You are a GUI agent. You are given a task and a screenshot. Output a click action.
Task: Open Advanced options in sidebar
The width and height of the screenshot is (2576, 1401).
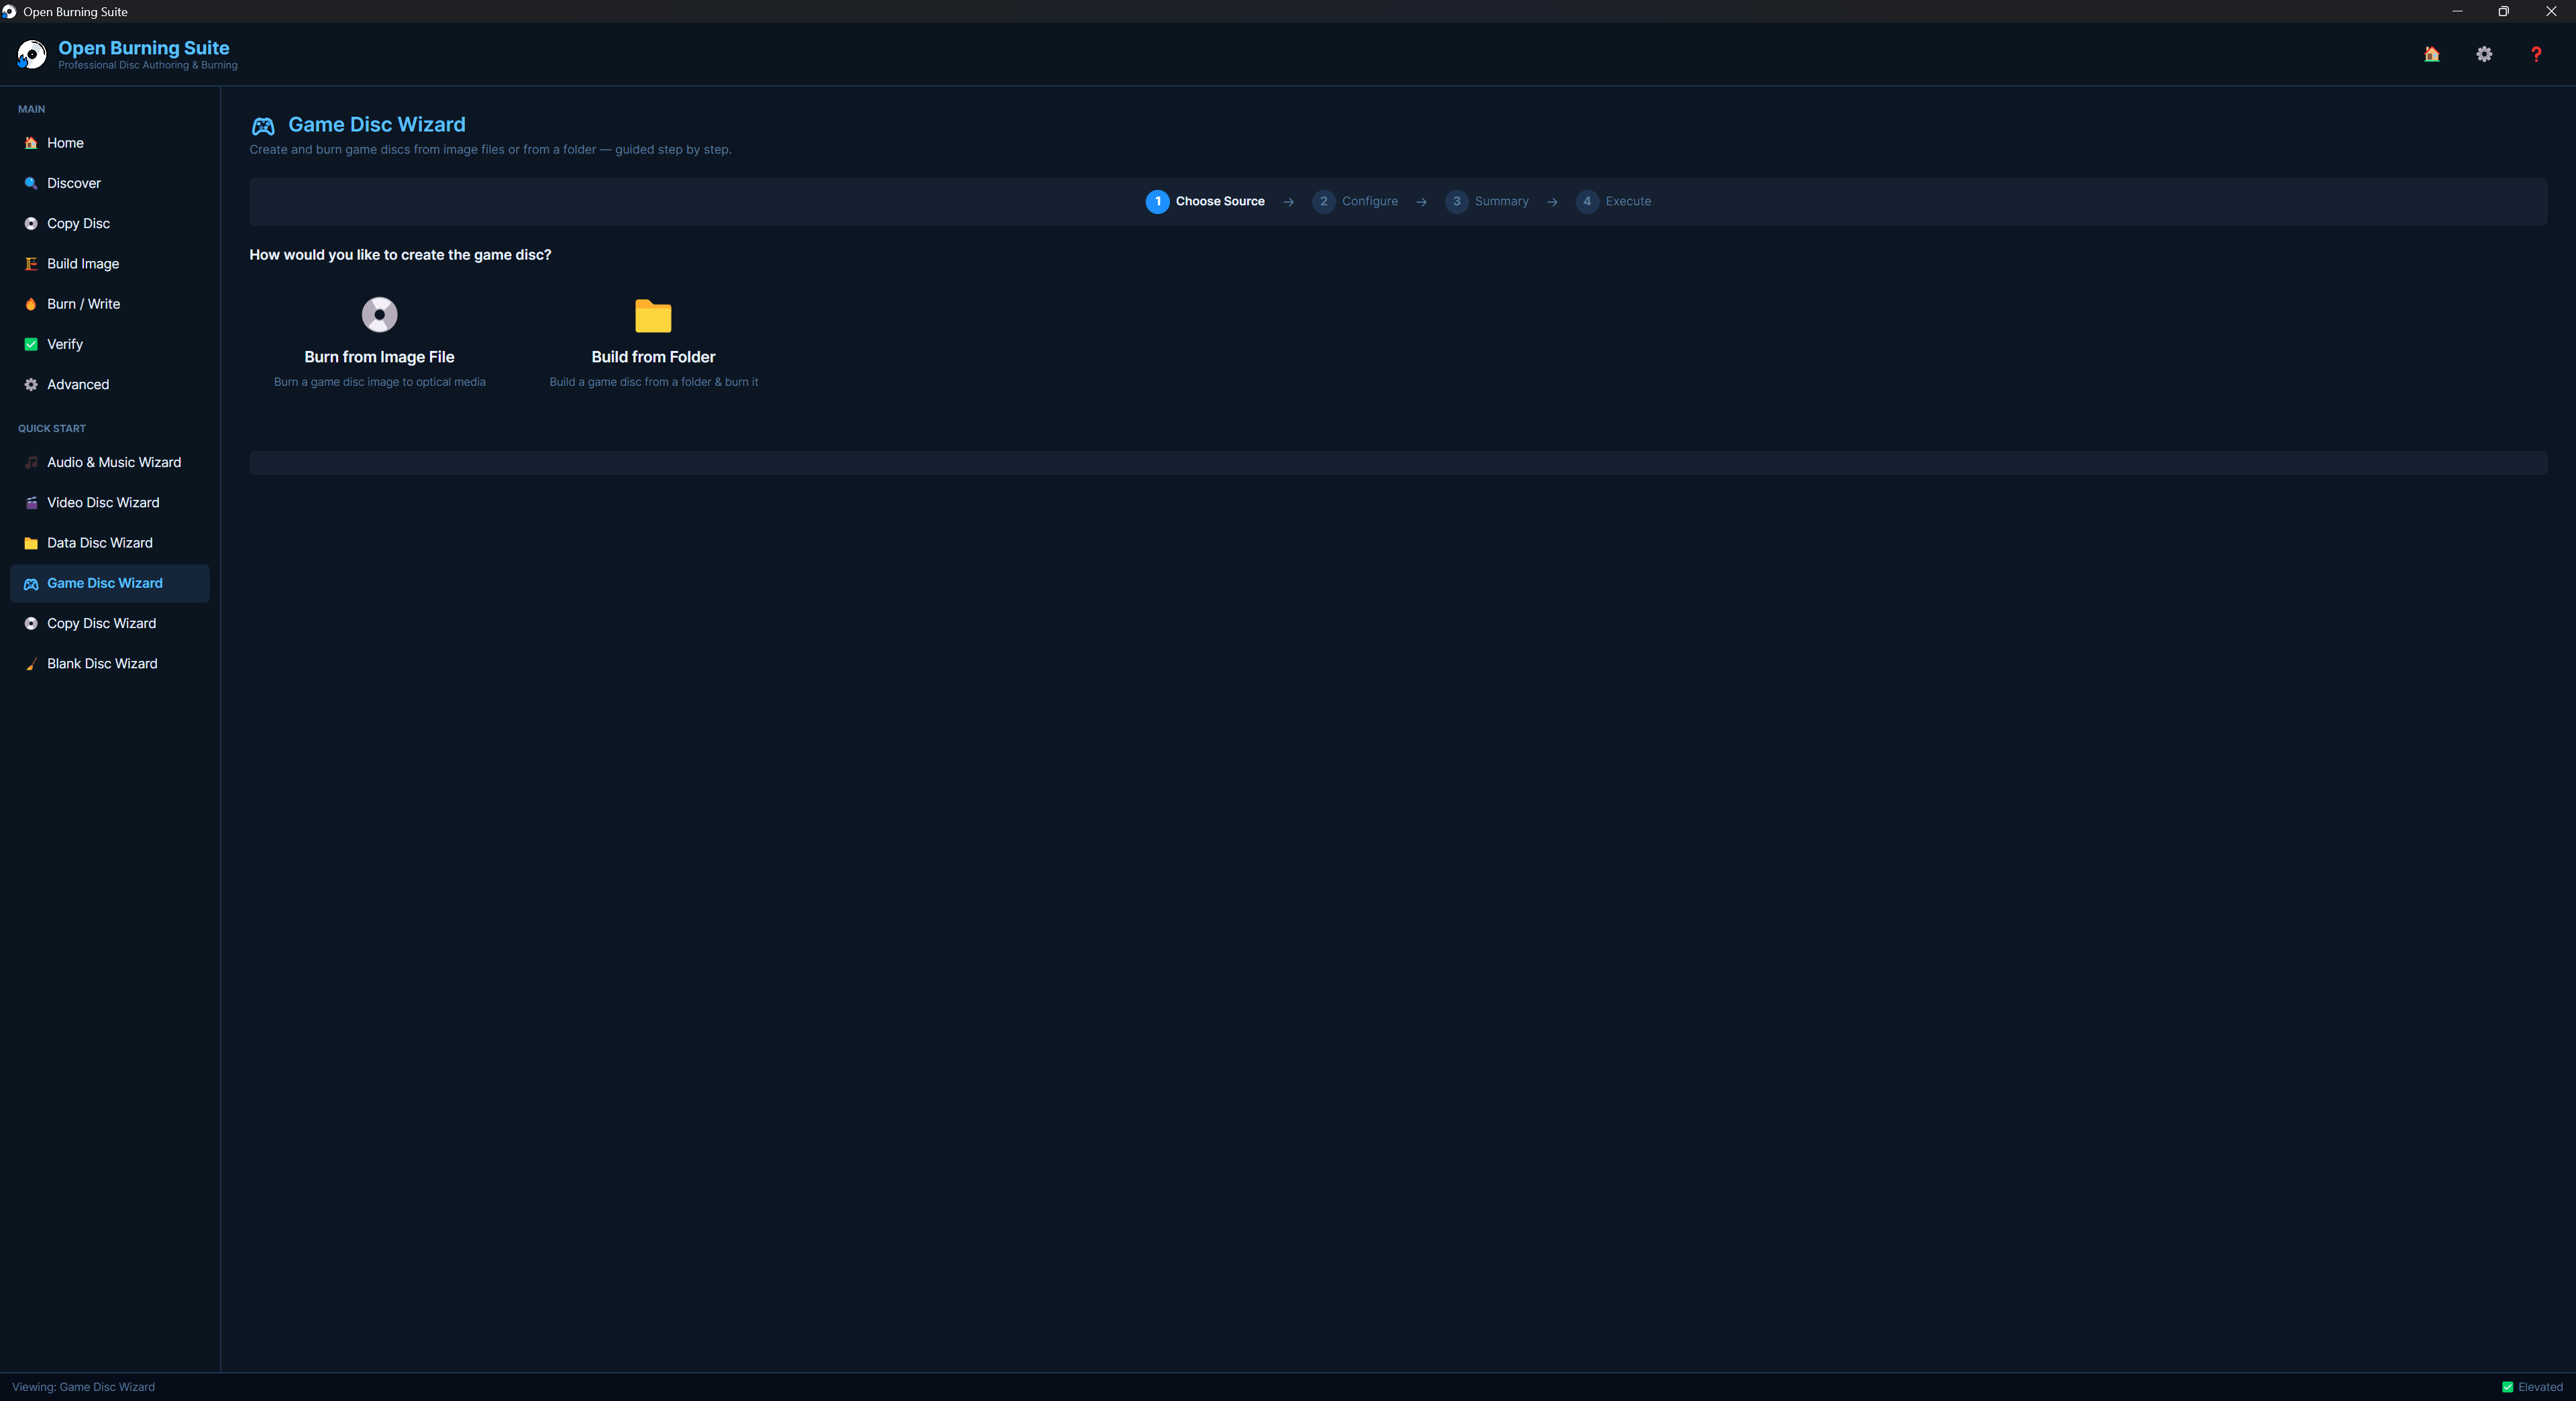110,385
